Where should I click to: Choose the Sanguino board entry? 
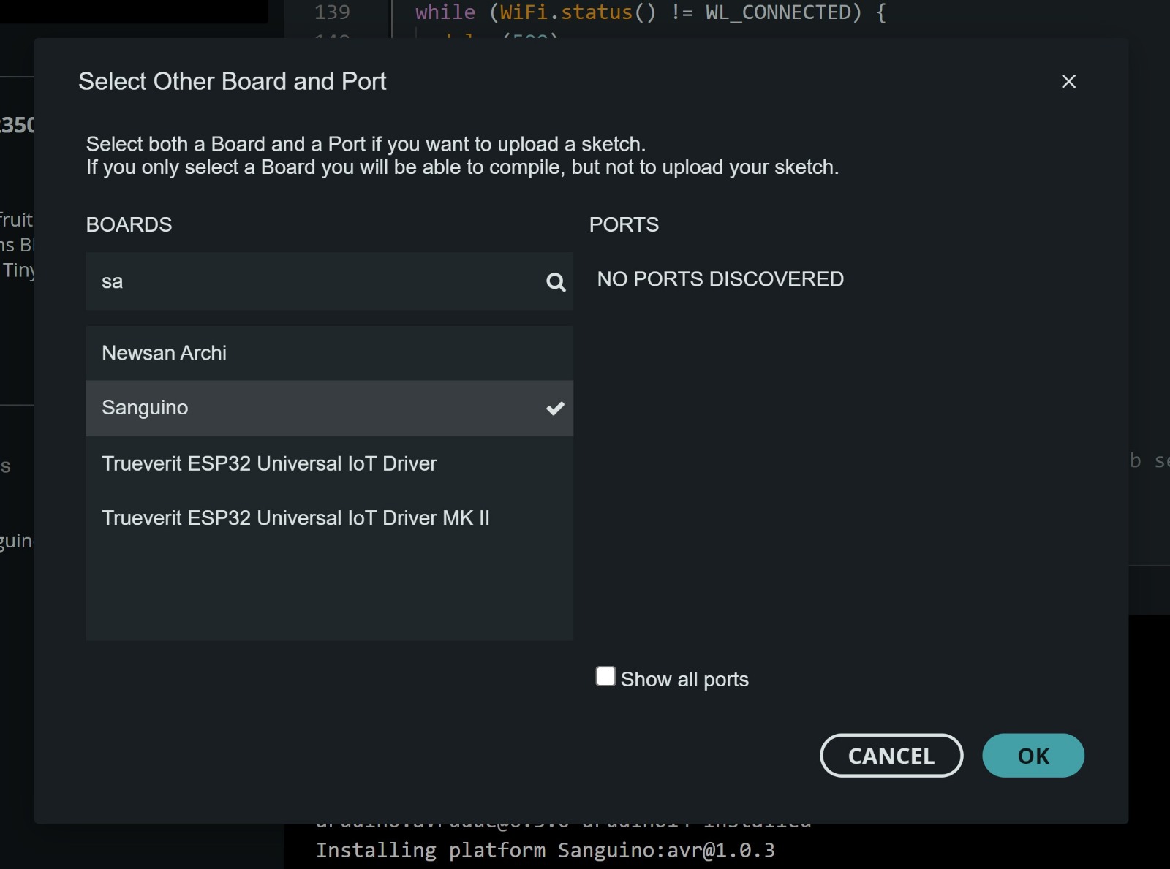tap(145, 408)
